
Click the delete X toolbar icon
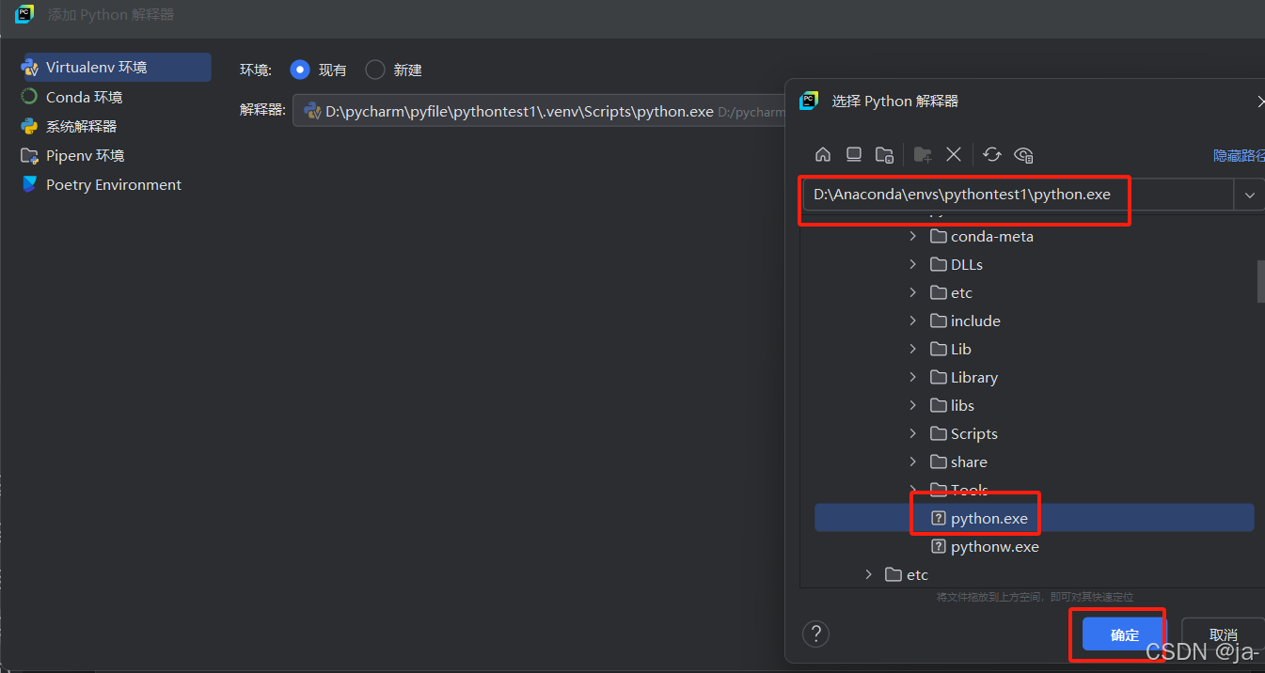[954, 154]
